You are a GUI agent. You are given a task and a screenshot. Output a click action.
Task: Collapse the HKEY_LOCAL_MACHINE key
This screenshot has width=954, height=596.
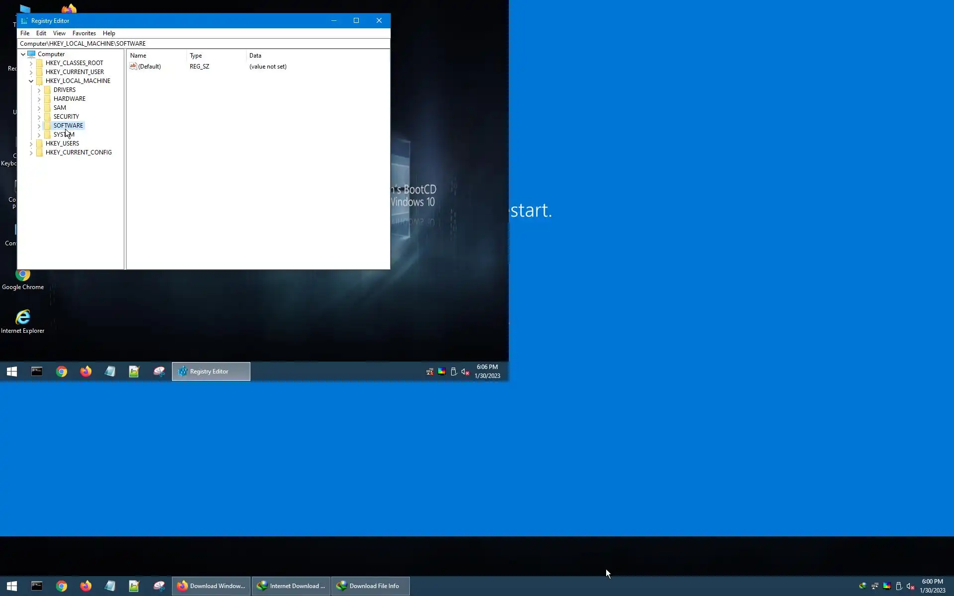(x=31, y=81)
